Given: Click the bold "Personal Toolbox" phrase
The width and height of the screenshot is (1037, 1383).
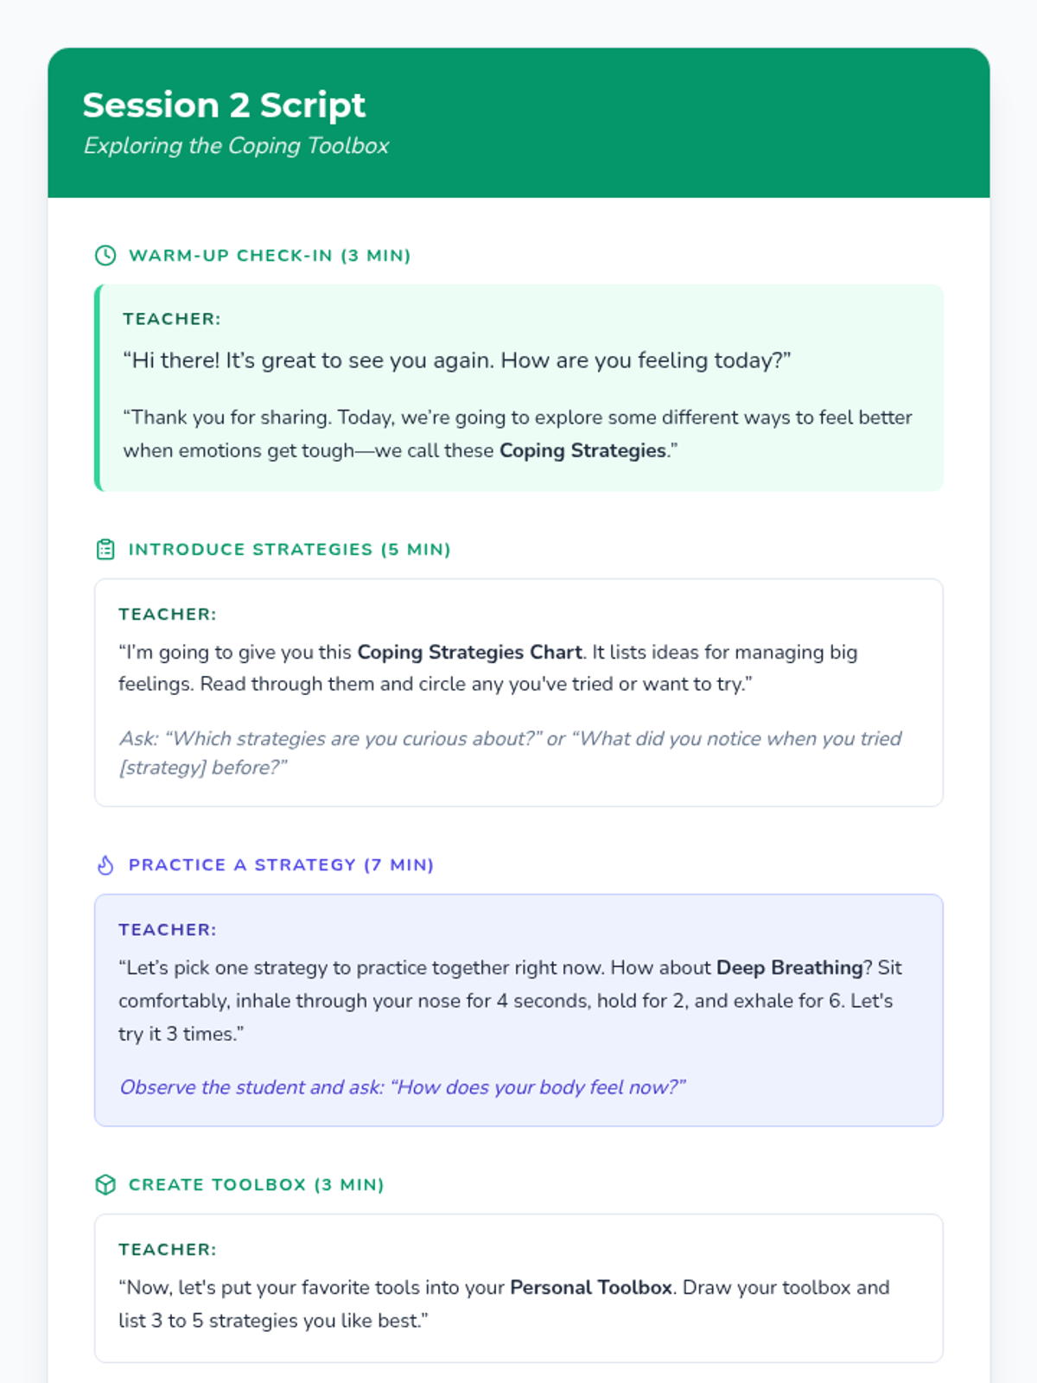Looking at the screenshot, I should [x=591, y=1287].
